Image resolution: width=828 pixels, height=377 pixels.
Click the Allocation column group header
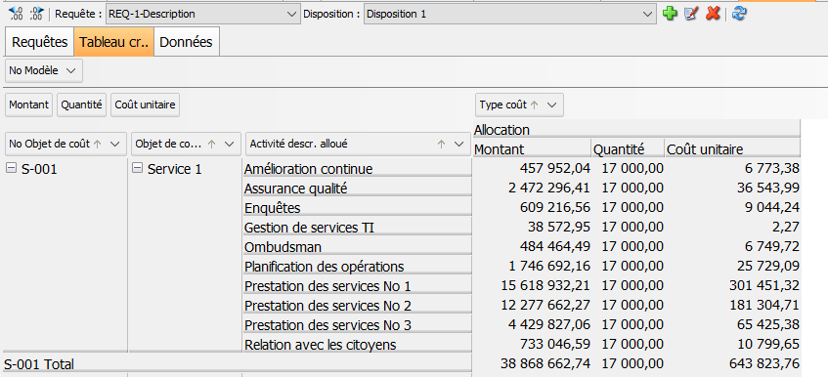click(636, 130)
